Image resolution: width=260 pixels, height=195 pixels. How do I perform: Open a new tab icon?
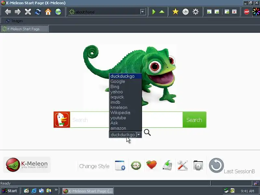(227, 12)
